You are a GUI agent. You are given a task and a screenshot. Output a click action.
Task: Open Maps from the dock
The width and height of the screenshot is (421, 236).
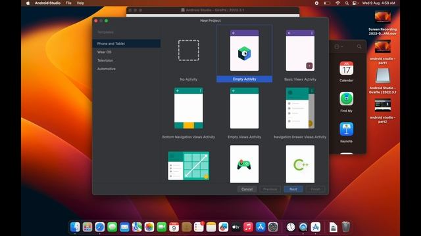click(x=137, y=227)
